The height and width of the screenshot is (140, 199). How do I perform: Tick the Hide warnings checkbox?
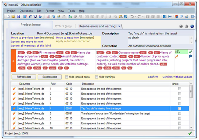pos(97,77)
